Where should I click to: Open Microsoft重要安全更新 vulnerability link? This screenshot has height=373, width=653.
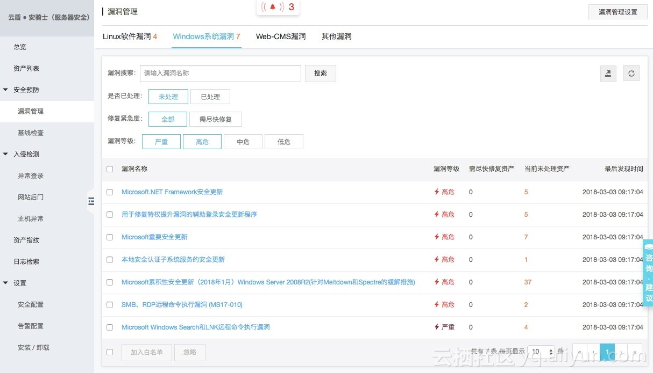[154, 237]
